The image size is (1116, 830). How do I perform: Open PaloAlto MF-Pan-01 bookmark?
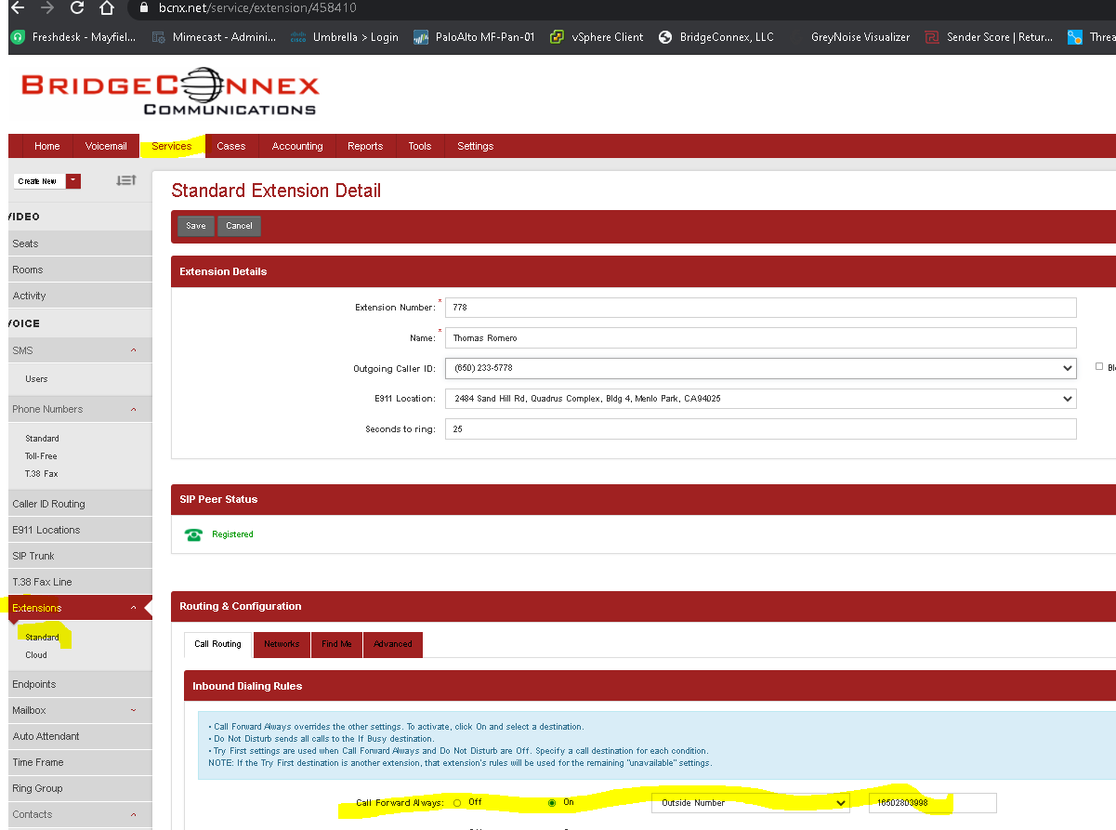pyautogui.click(x=474, y=37)
